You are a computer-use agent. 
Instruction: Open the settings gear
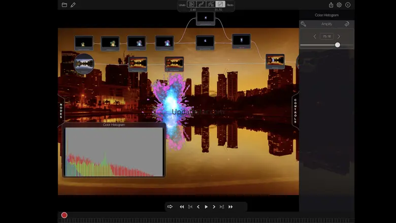pos(339,5)
